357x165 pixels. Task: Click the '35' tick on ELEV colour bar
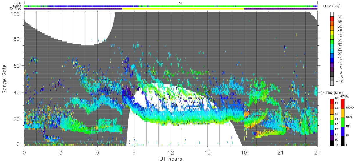pyautogui.click(x=339, y=40)
